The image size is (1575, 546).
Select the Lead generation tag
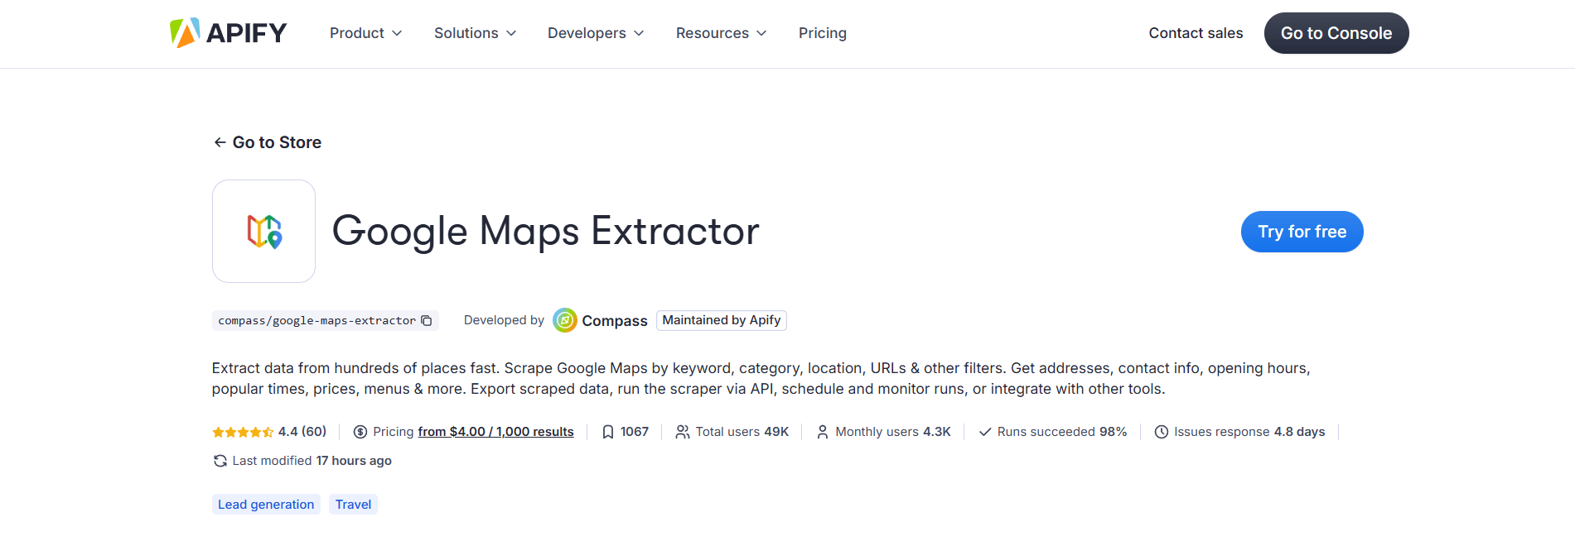[x=266, y=505]
